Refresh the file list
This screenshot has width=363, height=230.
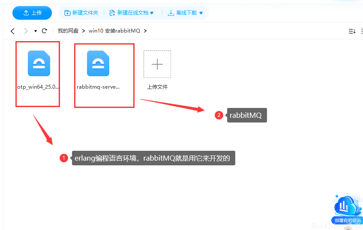coord(45,30)
